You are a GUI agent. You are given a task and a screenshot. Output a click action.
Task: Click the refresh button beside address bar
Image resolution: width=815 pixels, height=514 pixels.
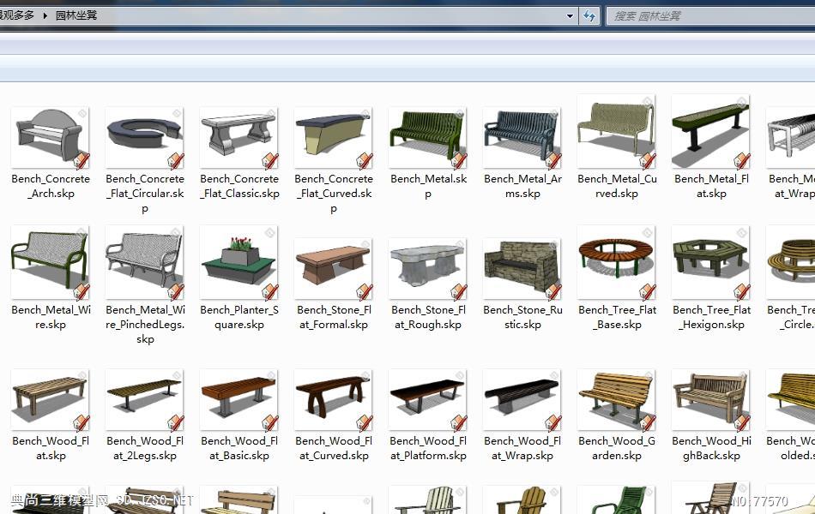(x=589, y=16)
